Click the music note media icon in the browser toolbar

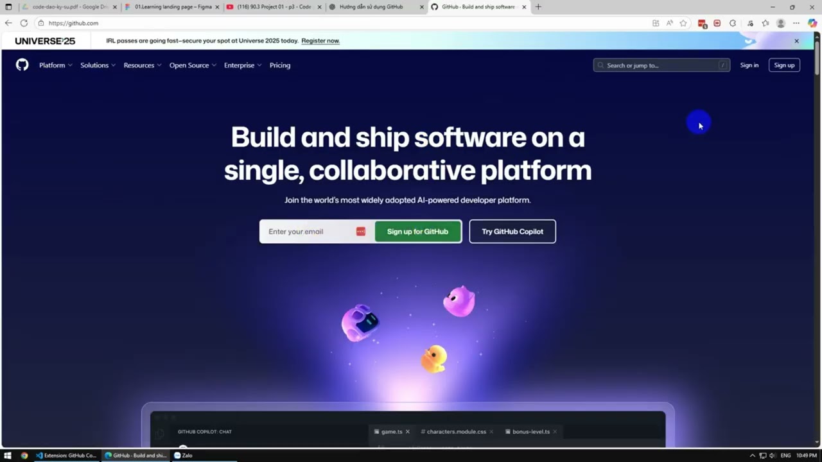click(x=750, y=23)
